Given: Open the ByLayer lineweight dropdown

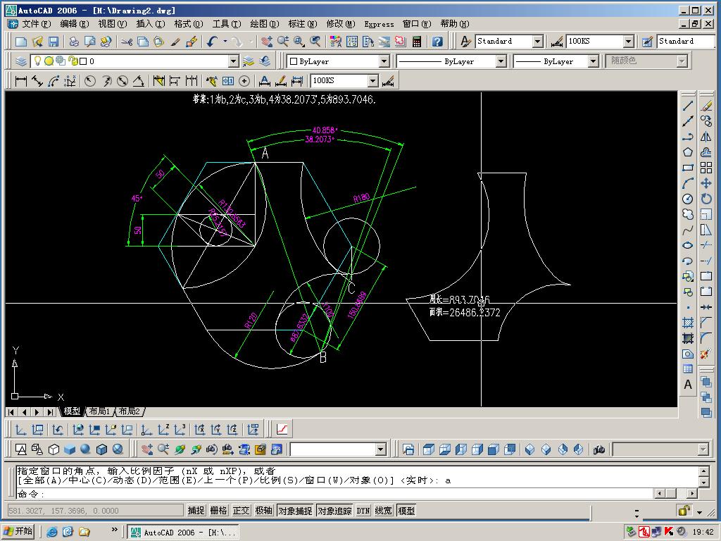Looking at the screenshot, I should click(x=593, y=61).
